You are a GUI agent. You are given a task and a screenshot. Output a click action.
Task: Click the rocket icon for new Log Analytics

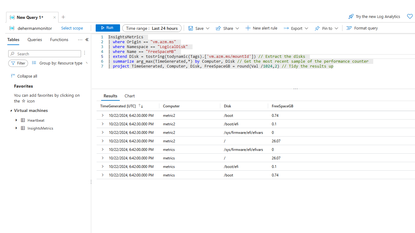point(351,16)
